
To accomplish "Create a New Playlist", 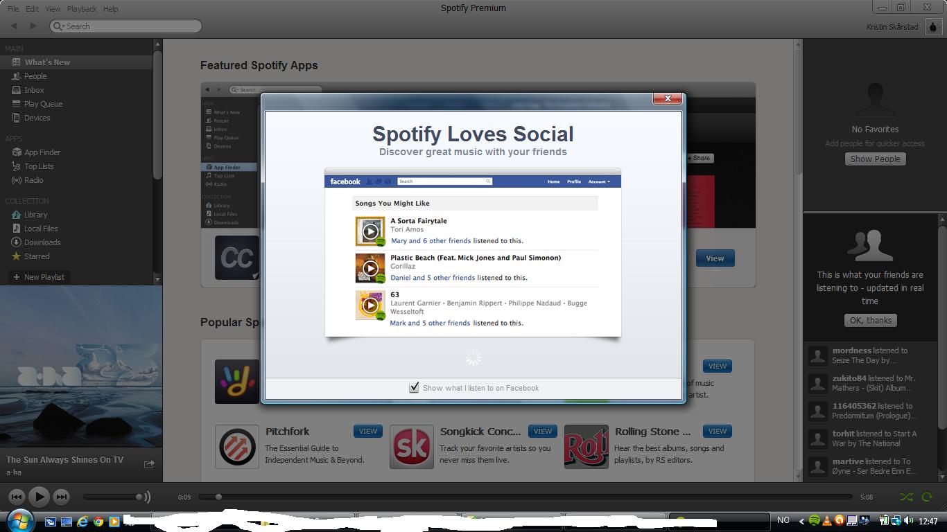I will click(39, 277).
